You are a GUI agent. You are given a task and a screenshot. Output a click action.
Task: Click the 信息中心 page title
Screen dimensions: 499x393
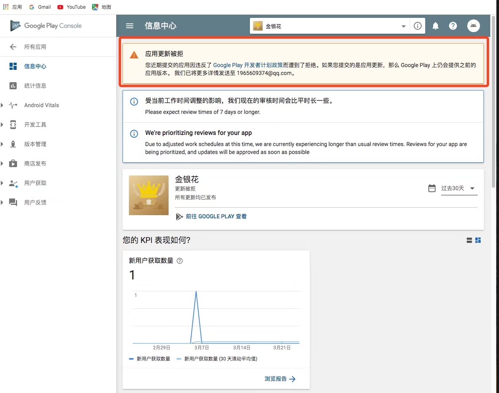(161, 26)
